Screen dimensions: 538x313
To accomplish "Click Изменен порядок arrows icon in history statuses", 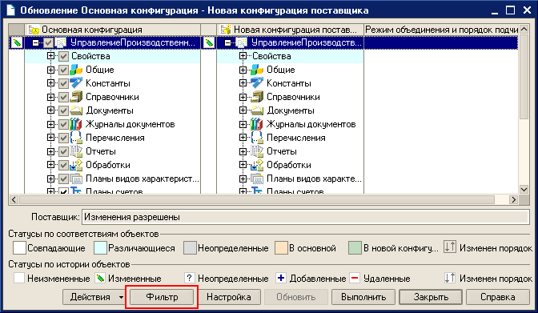I will tap(450, 278).
